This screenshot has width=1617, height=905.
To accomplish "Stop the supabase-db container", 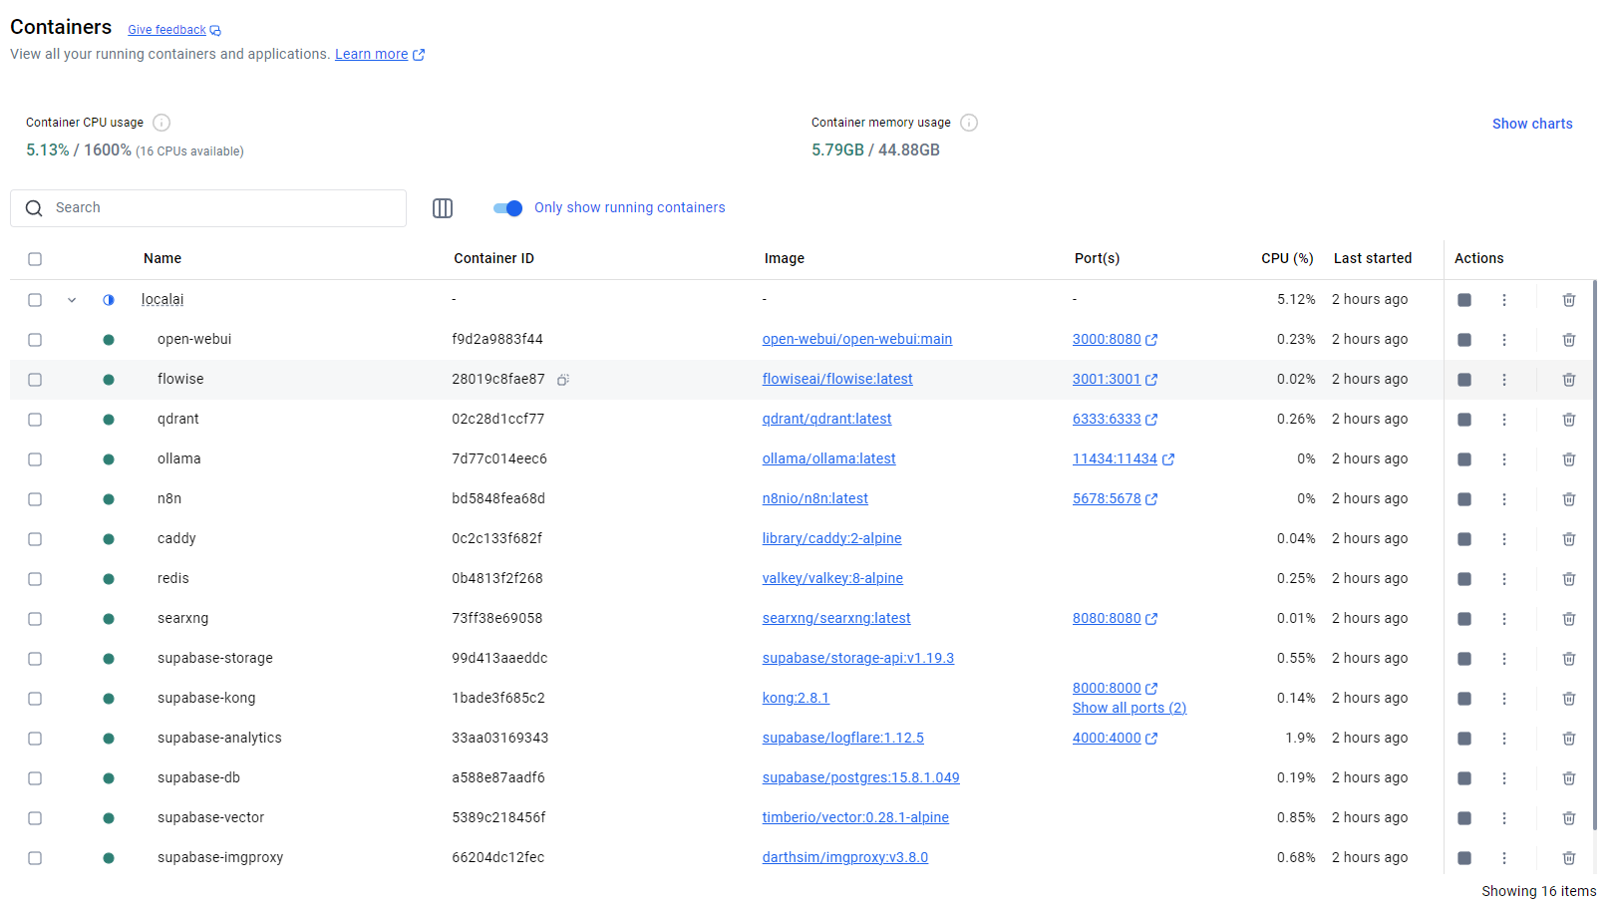I will pos(1464,778).
